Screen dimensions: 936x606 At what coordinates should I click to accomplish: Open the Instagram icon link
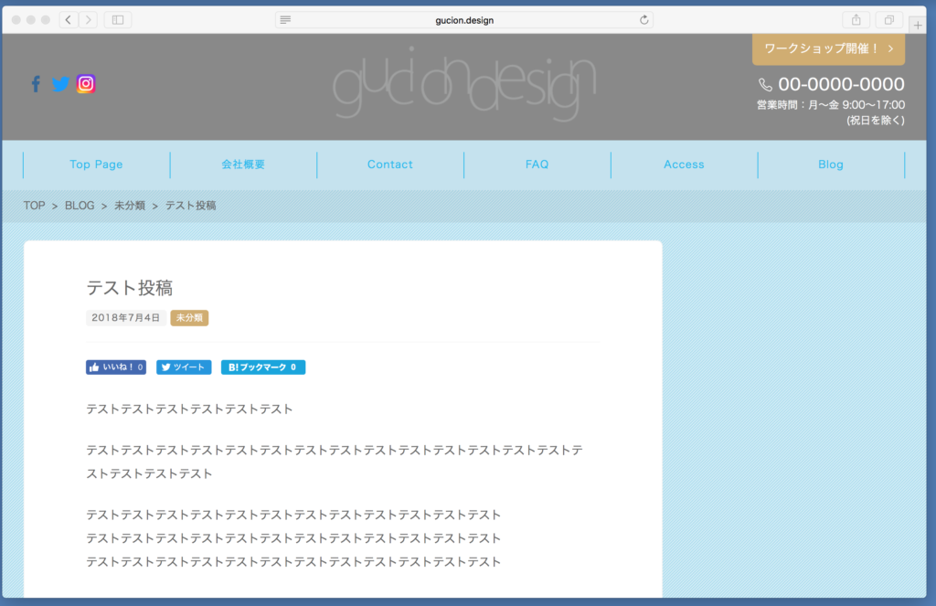click(x=86, y=84)
